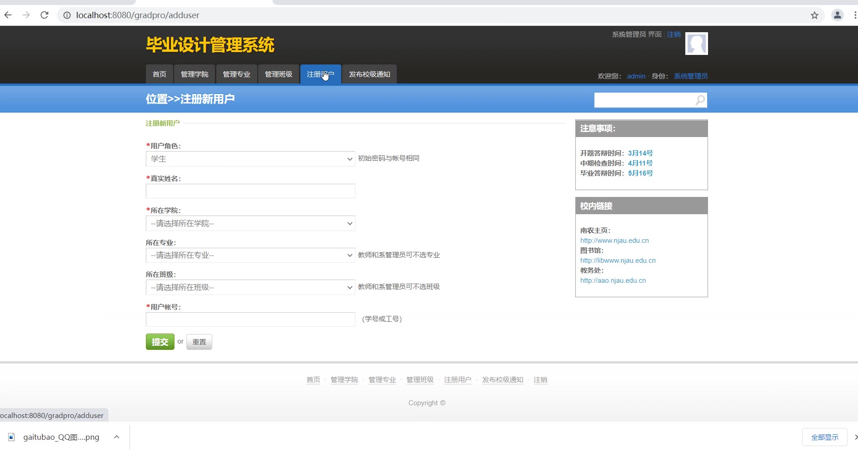This screenshot has height=452, width=858.
Task: Expand the 请选择所在班级 dropdown
Action: (250, 287)
